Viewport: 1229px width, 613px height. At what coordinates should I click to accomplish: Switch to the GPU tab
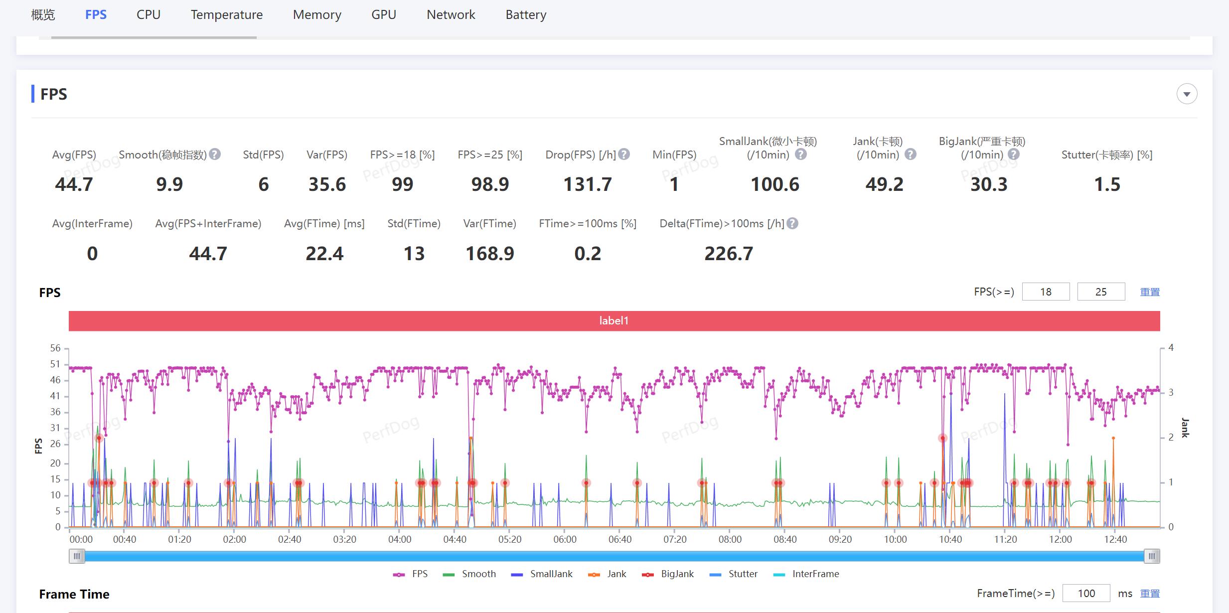pos(384,15)
